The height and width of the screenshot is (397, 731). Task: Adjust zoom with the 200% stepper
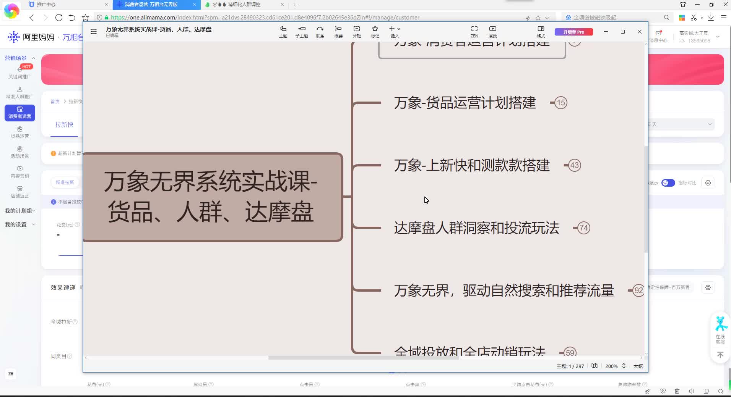pos(624,366)
